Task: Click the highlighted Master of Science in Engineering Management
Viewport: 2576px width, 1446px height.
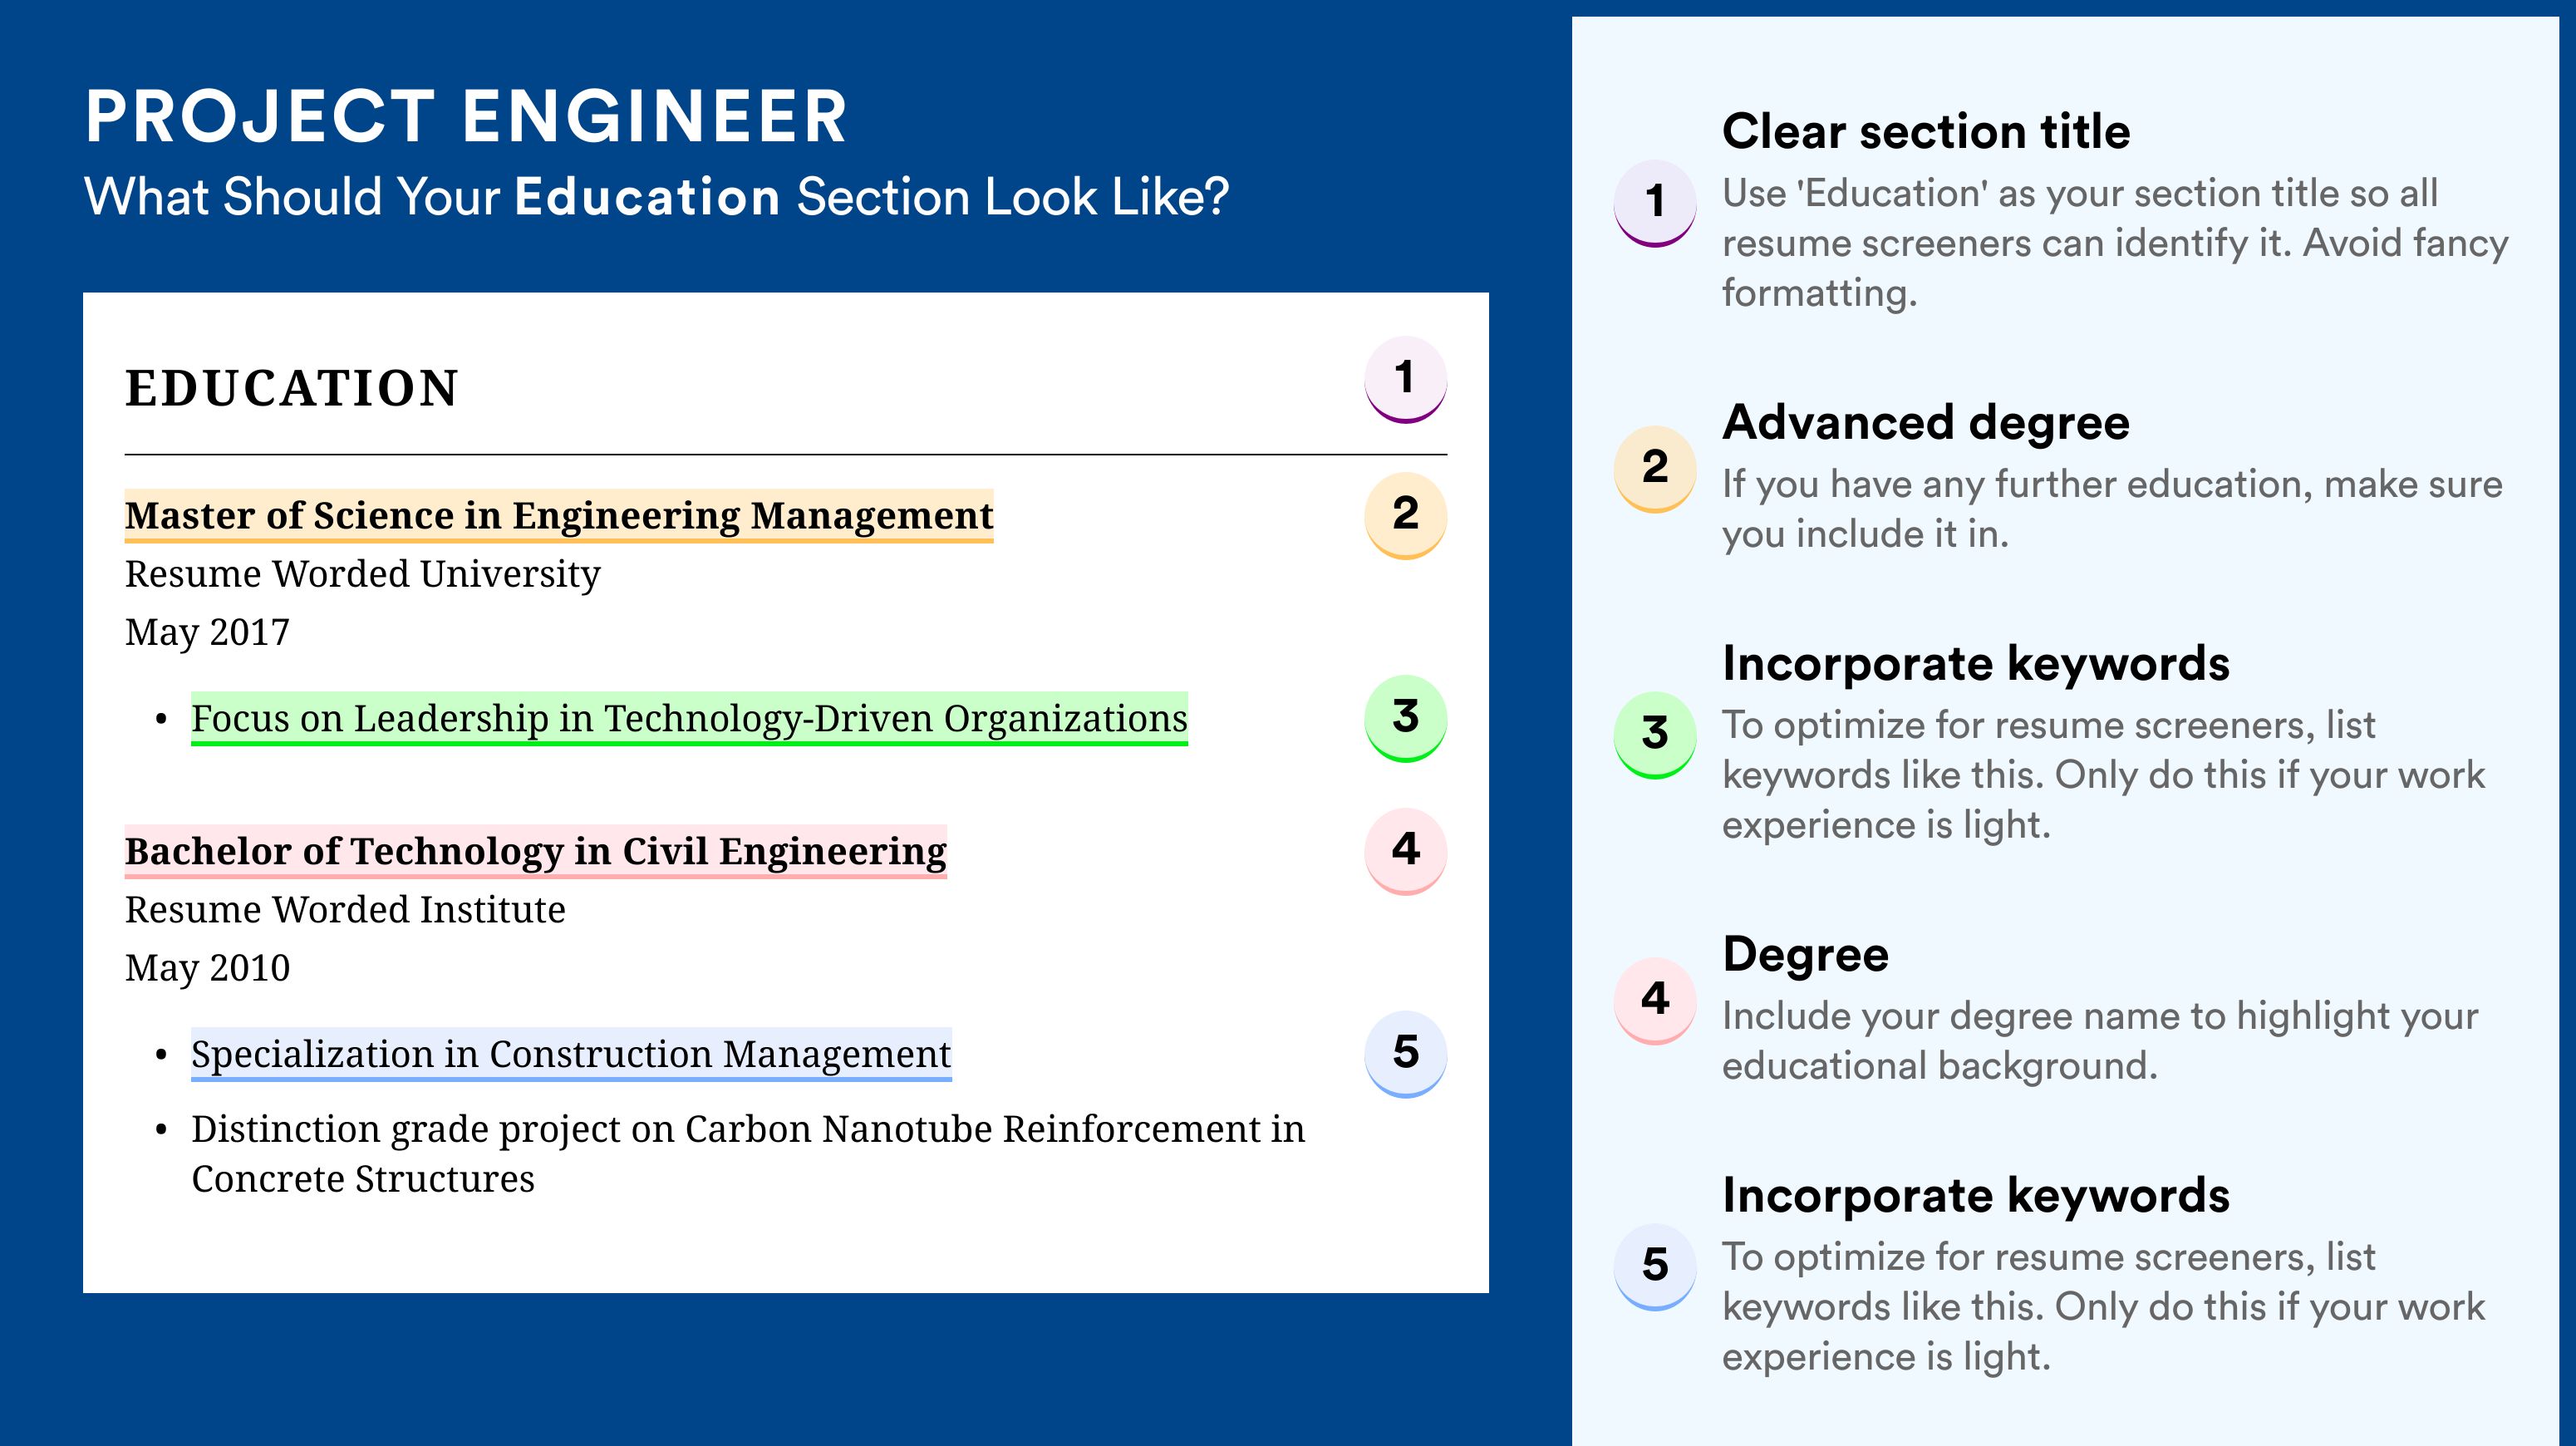Action: (x=559, y=516)
